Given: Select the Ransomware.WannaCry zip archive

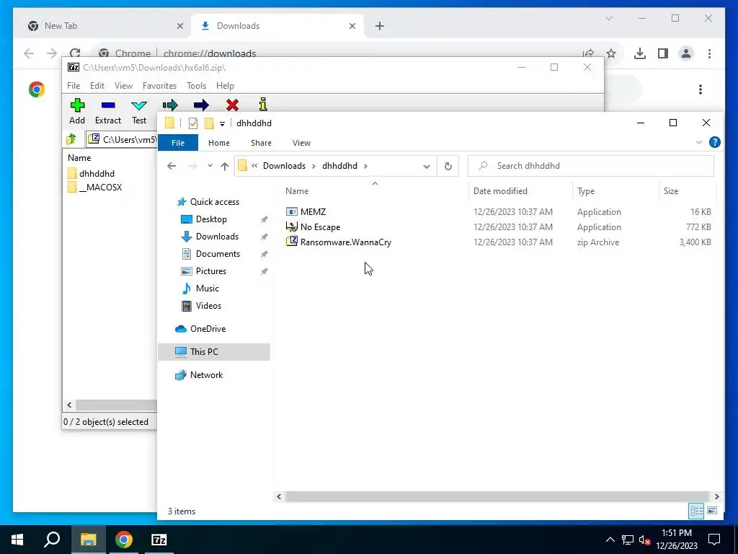Looking at the screenshot, I should click(339, 242).
